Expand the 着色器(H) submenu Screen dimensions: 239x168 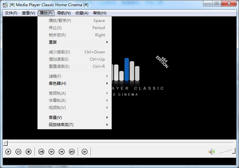(x=75, y=84)
